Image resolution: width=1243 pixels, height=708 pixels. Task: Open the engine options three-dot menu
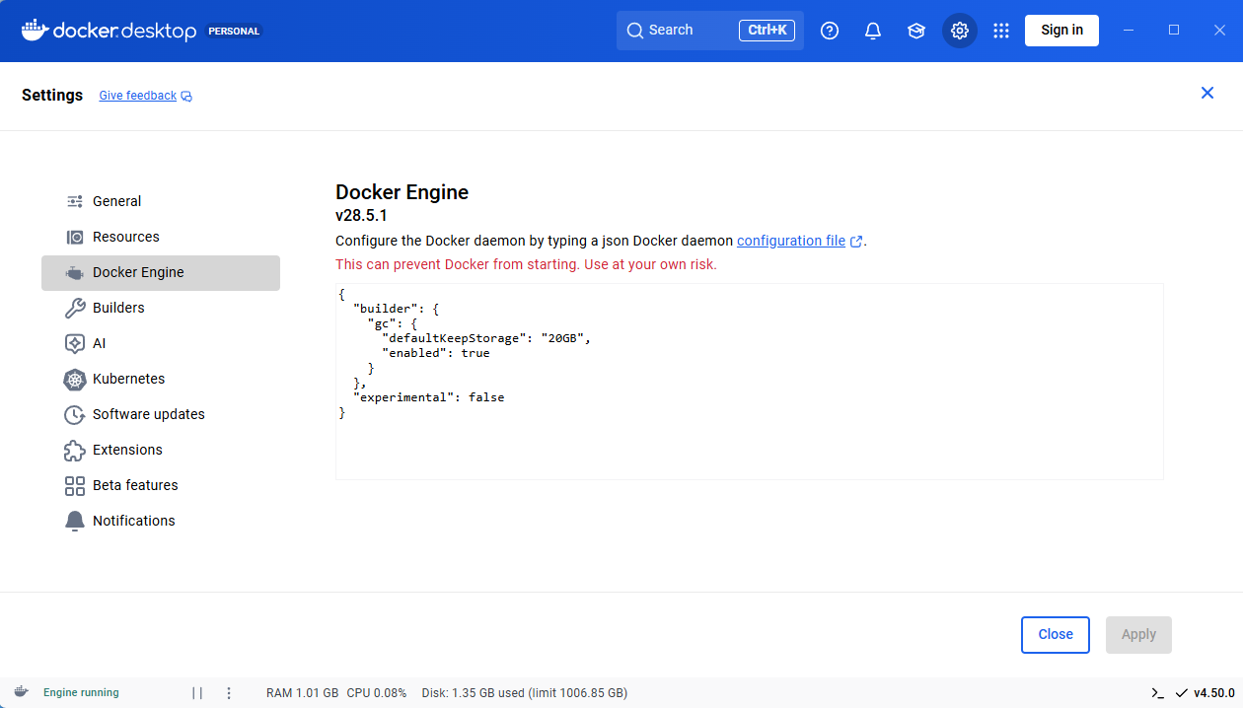coord(229,693)
